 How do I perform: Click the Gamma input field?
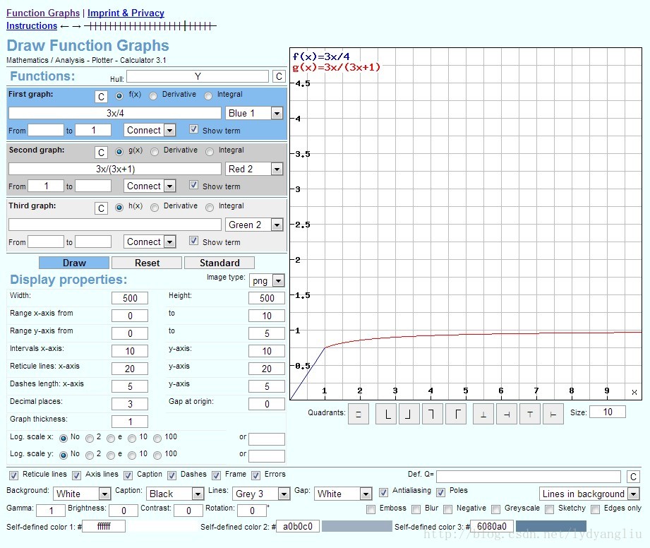(51, 511)
